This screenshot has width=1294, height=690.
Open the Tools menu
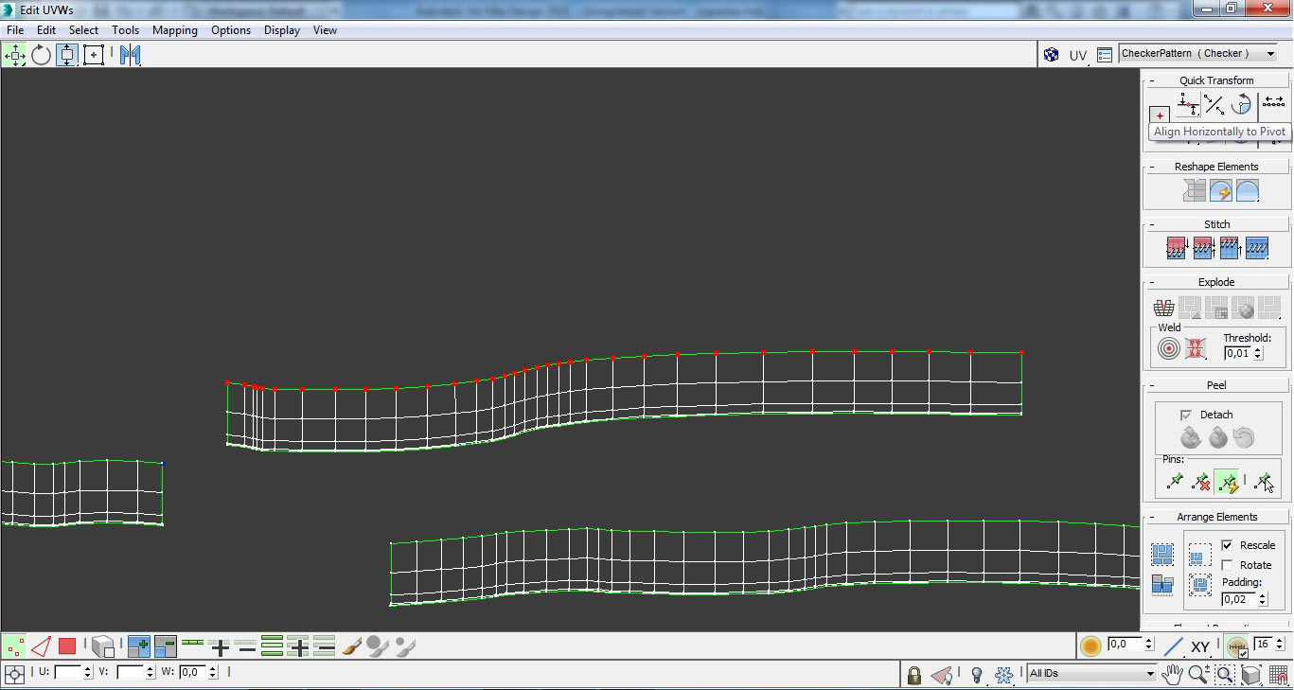tap(125, 30)
